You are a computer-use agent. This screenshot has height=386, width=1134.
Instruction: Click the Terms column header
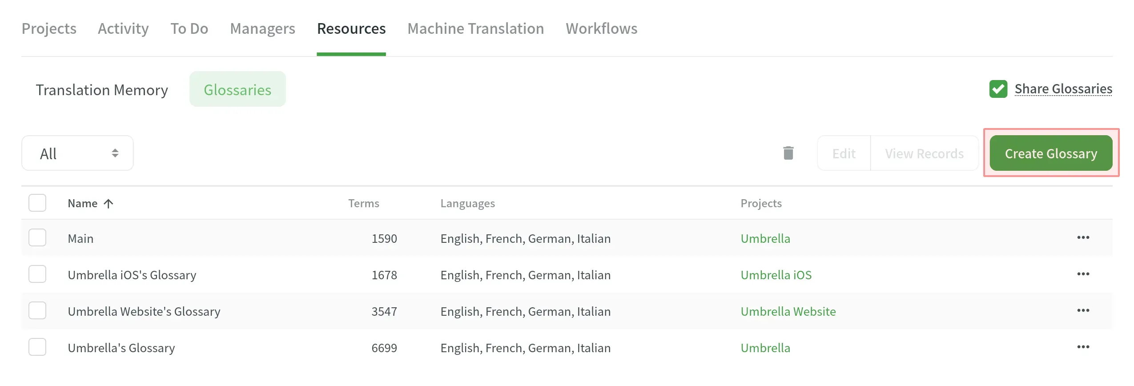pos(363,203)
